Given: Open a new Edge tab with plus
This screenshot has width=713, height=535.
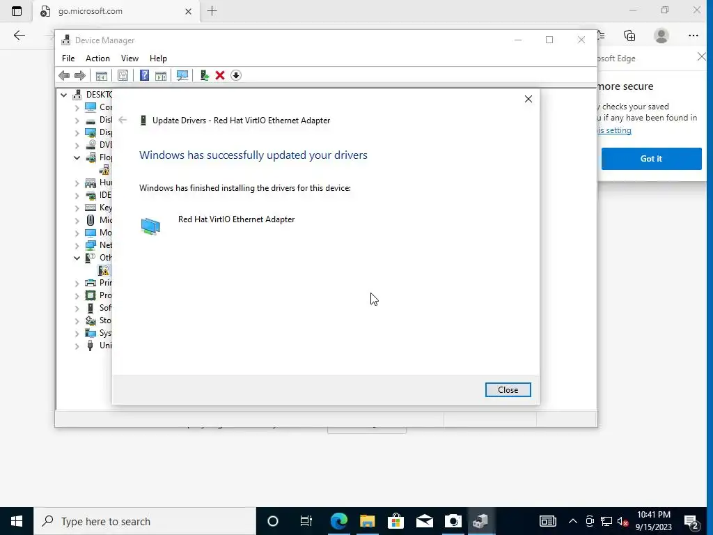Looking at the screenshot, I should click(212, 11).
